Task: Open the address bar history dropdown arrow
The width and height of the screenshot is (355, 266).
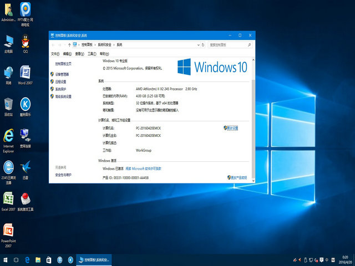Action: point(199,45)
